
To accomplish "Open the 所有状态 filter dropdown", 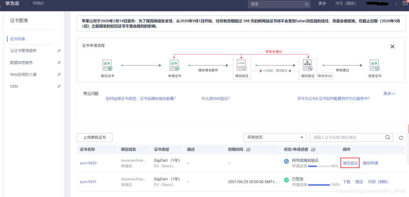I will point(275,137).
